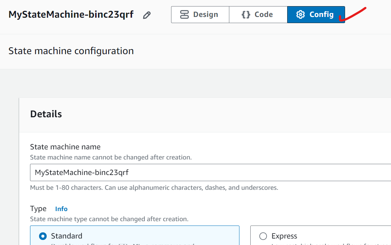Image resolution: width=391 pixels, height=245 pixels.
Task: Click the Express option label text
Action: (284, 236)
